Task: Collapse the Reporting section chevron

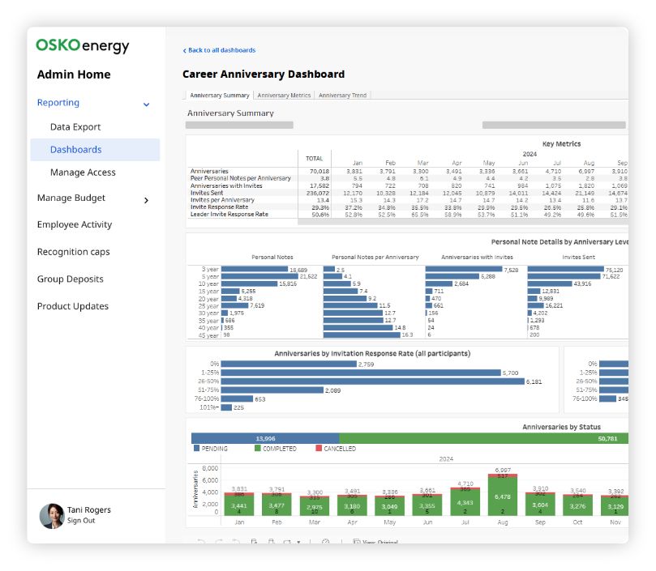Action: click(x=147, y=104)
